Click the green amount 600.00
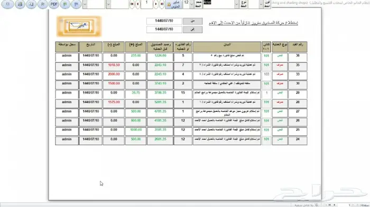The height and width of the screenshot is (207, 370). click(x=136, y=121)
